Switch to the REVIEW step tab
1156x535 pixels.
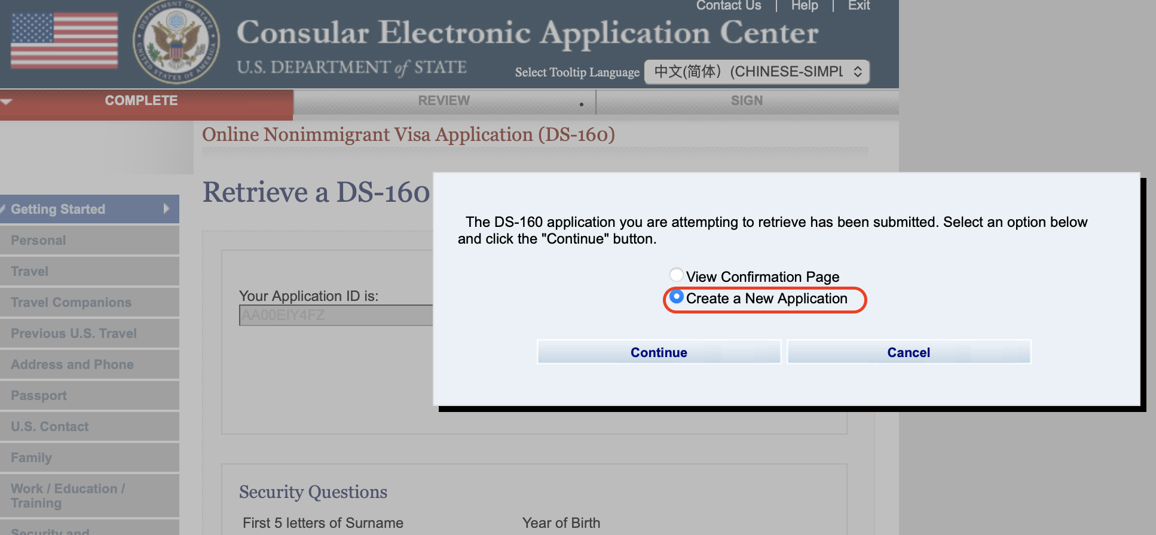point(444,101)
